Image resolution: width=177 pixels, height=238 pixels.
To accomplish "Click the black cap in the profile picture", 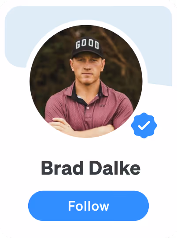I will point(88,47).
